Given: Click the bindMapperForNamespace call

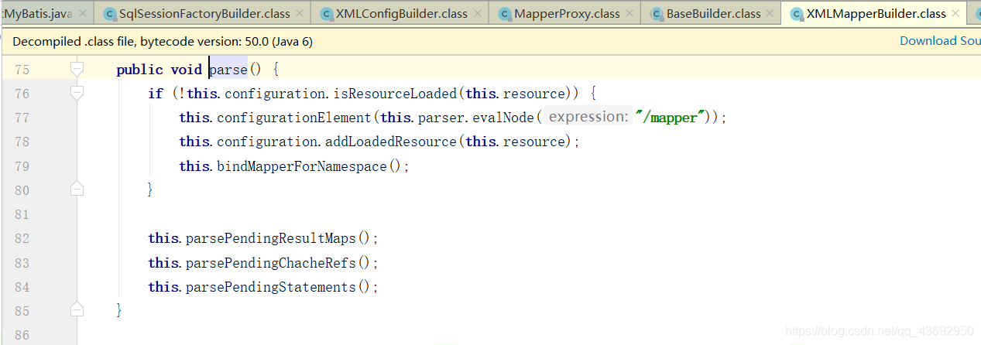Looking at the screenshot, I should (x=302, y=166).
